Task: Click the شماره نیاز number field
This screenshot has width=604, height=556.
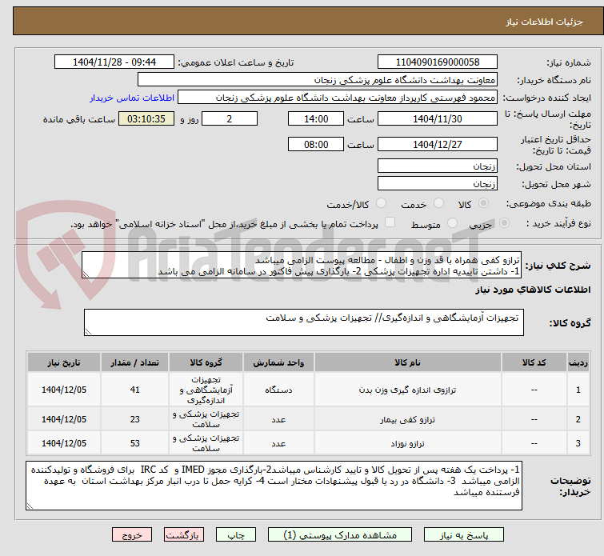Action: click(x=438, y=62)
